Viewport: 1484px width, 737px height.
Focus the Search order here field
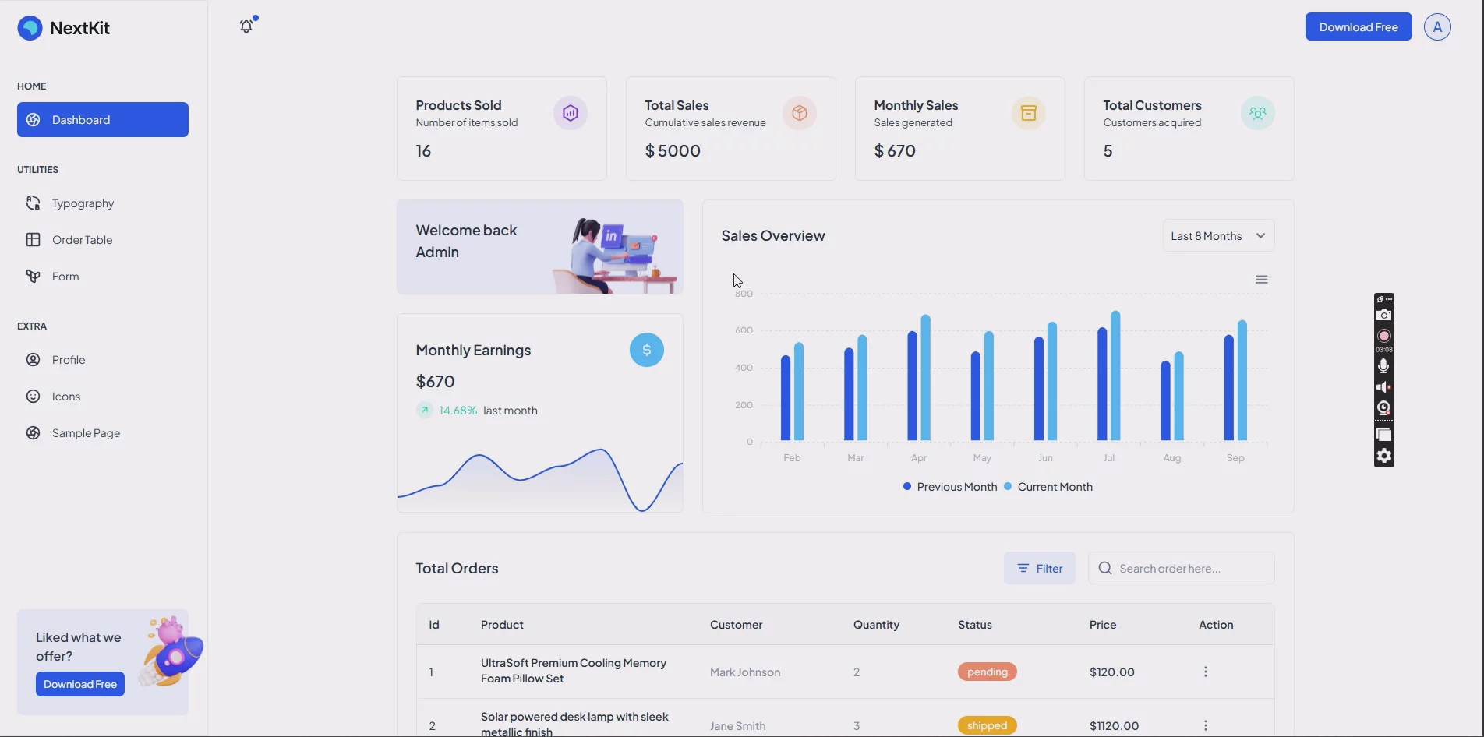(x=1191, y=569)
